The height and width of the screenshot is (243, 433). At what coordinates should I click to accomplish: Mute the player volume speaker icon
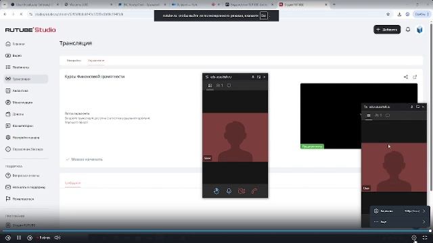[x=58, y=238]
